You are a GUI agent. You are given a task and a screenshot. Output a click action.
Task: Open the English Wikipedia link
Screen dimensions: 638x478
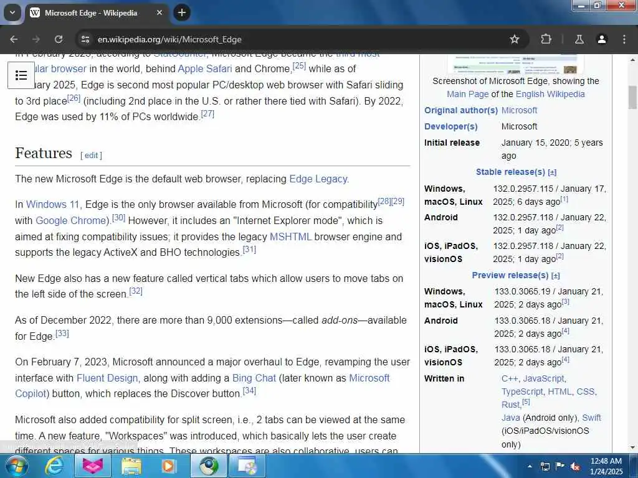click(x=550, y=94)
